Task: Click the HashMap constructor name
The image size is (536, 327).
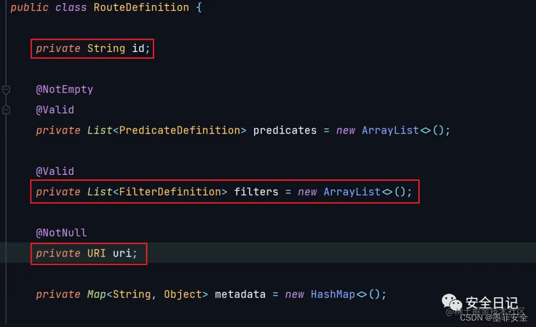Action: pyautogui.click(x=333, y=294)
